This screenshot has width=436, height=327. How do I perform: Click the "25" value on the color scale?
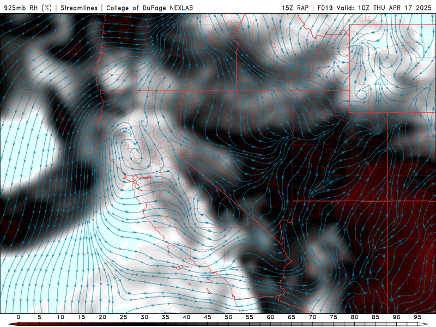click(124, 317)
